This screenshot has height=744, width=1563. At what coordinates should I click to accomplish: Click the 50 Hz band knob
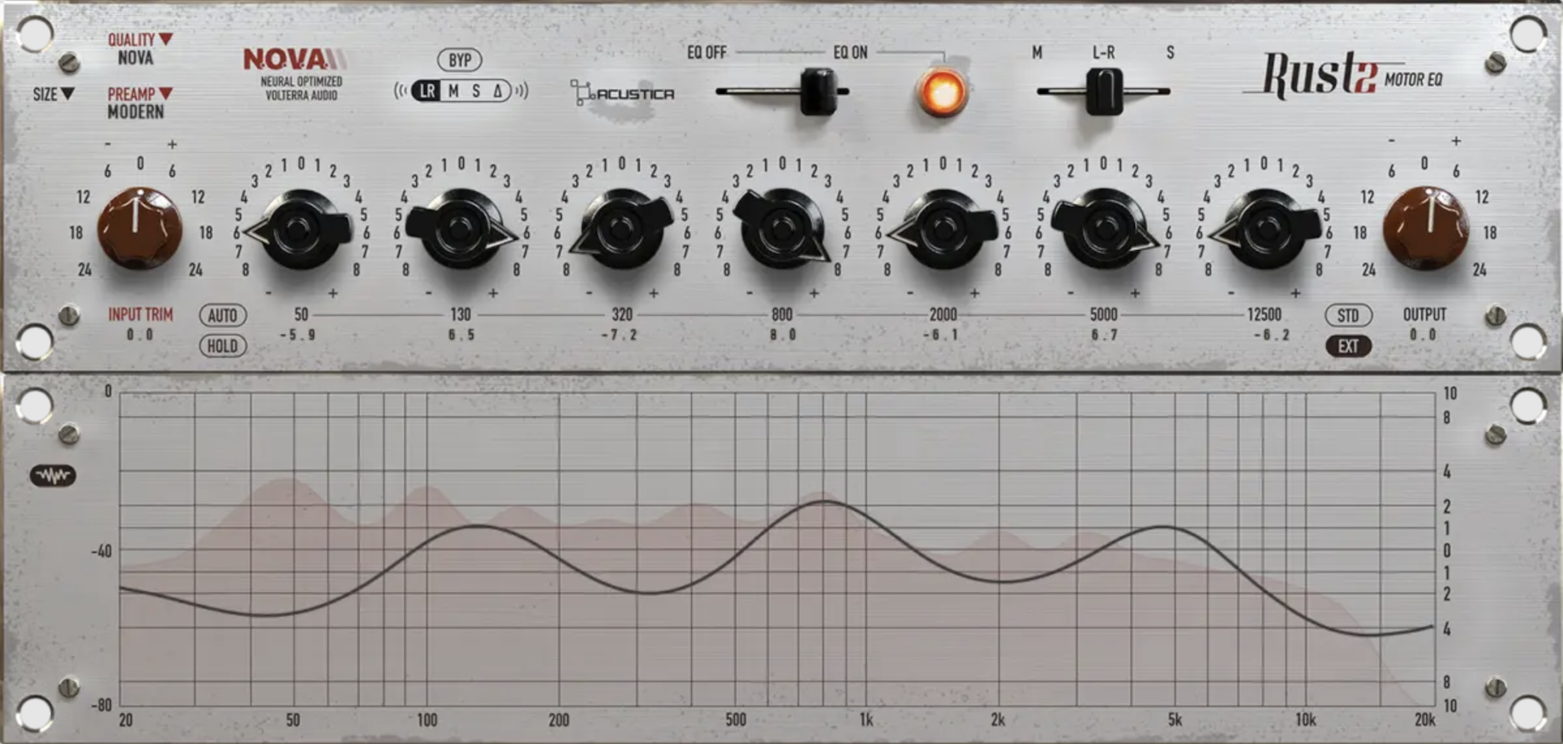(300, 231)
